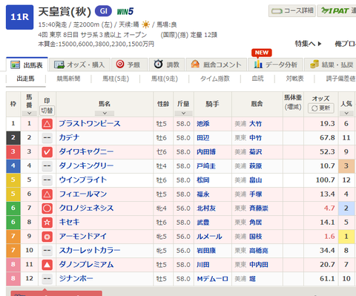356x296 pixels.
Task: Open jockey 池添 profile
Action: click(203, 124)
